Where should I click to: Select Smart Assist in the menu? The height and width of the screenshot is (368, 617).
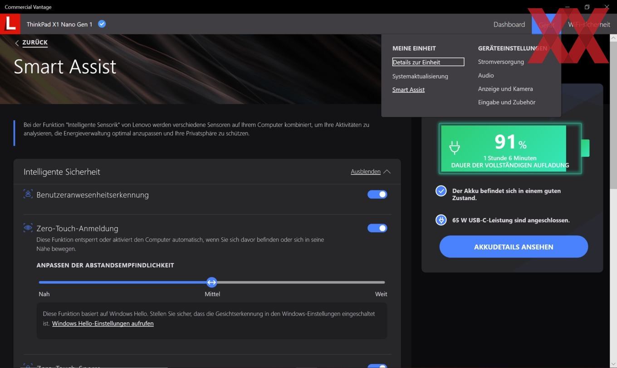click(408, 90)
